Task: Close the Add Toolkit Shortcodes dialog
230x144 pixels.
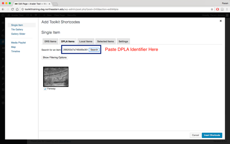Action: tap(221, 21)
